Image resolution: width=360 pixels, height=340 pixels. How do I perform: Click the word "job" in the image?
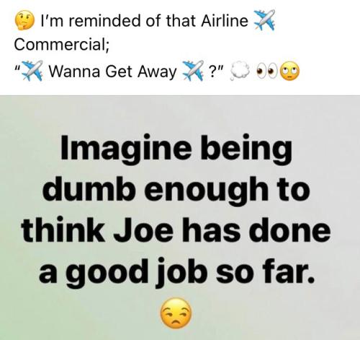(x=181, y=271)
